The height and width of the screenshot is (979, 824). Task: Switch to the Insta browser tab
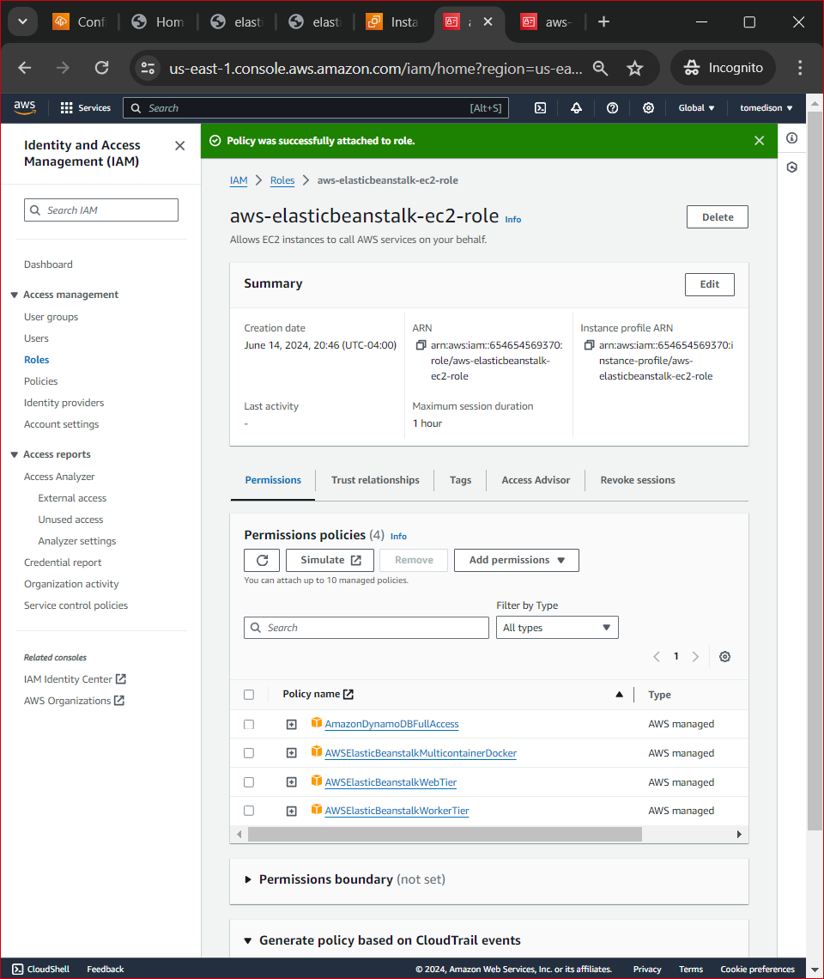point(393,21)
